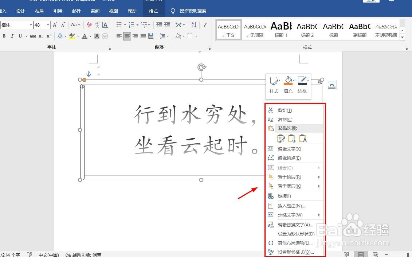Apply text effects
This screenshot has height=257, width=412.
(x=60, y=36)
